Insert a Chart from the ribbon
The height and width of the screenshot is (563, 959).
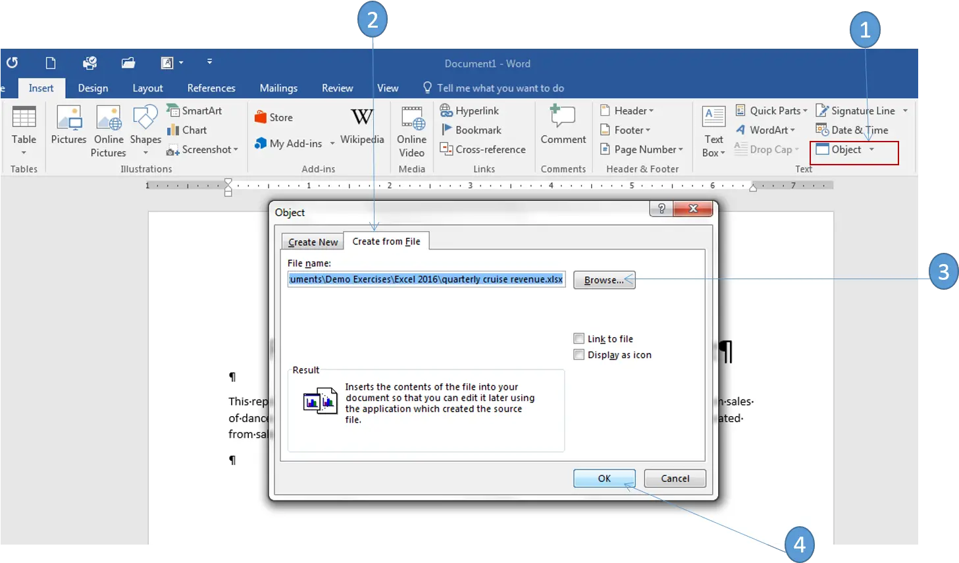pyautogui.click(x=187, y=130)
